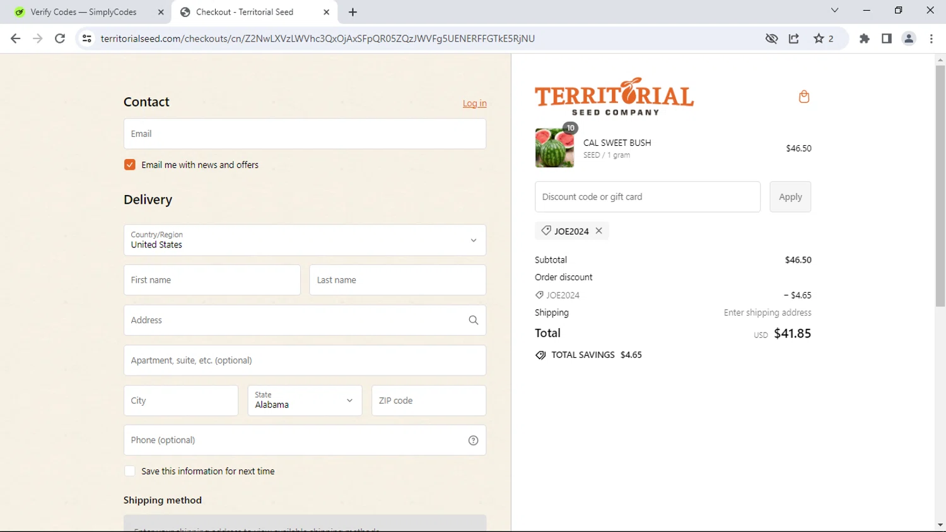Open the tab search chevron
This screenshot has height=532, width=946.
pos(834,10)
